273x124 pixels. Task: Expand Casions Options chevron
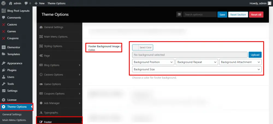[79, 75]
